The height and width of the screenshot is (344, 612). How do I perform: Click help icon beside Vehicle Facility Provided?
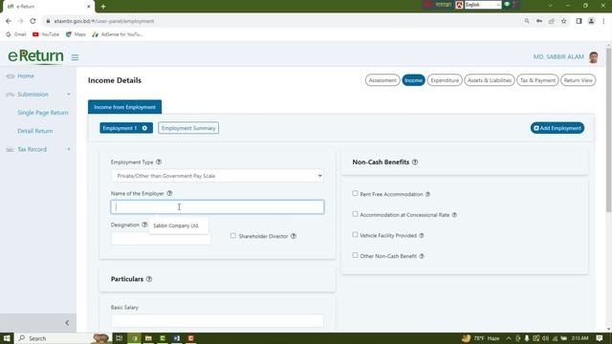pyautogui.click(x=421, y=236)
